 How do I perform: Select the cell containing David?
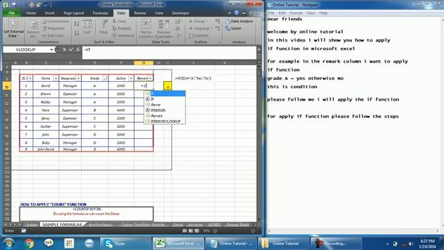pos(46,85)
